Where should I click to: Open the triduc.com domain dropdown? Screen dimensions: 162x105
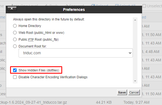click(76, 53)
